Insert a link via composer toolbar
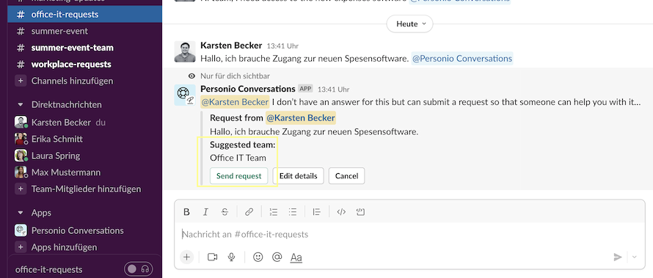This screenshot has width=653, height=278. (249, 212)
